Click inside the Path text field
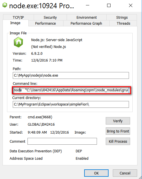142x179 pixels. pyautogui.click(x=71, y=75)
